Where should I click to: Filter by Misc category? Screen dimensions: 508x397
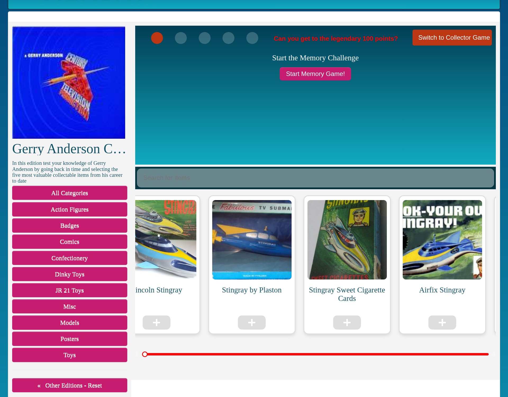[x=70, y=306]
